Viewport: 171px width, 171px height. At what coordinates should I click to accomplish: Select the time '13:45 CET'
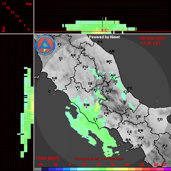pos(150,43)
